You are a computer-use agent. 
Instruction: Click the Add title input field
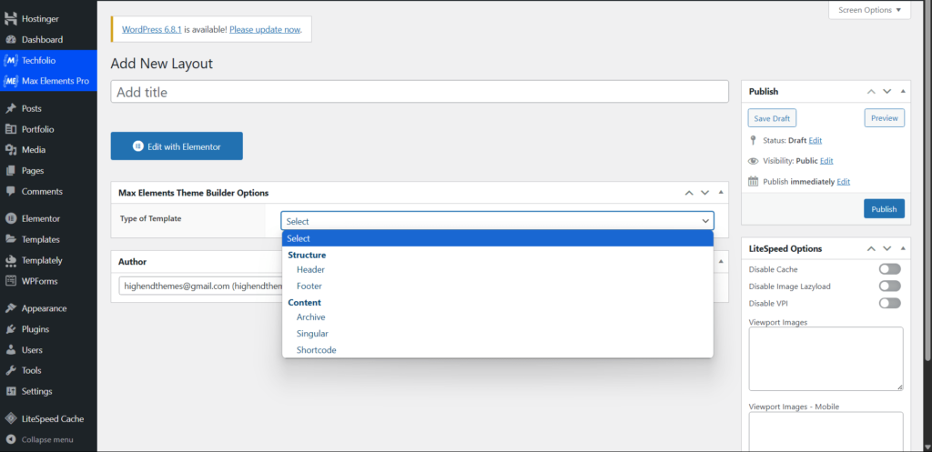[420, 92]
